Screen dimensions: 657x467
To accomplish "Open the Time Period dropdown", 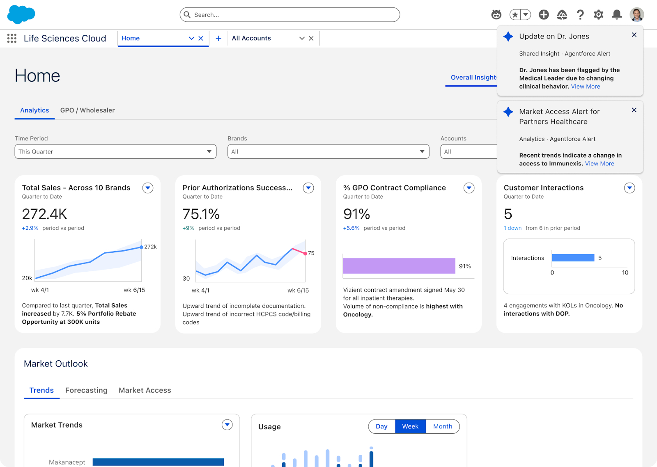I will [115, 151].
